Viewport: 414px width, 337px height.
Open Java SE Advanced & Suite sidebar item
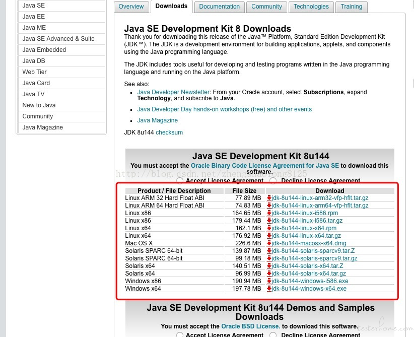[62, 39]
